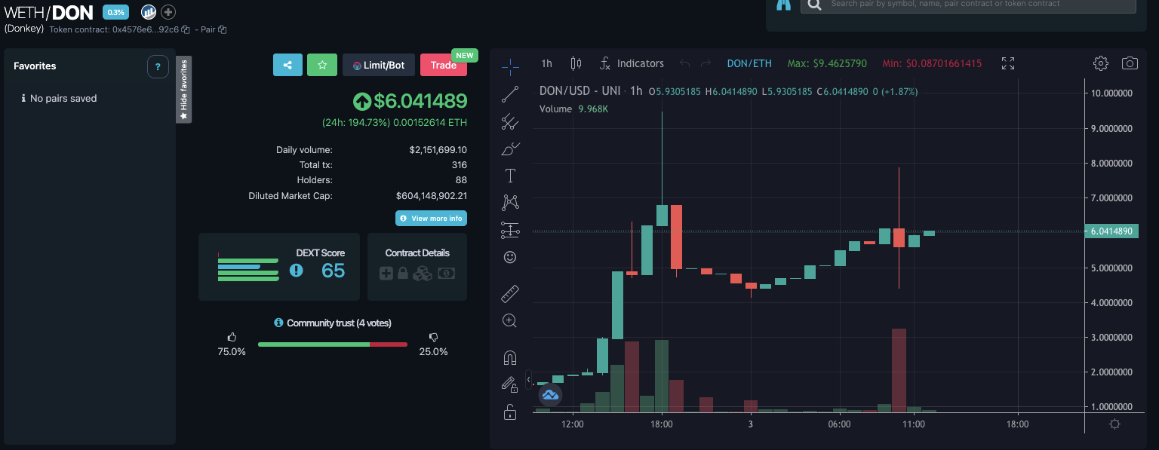Add pair to favorites with star button

(322, 65)
